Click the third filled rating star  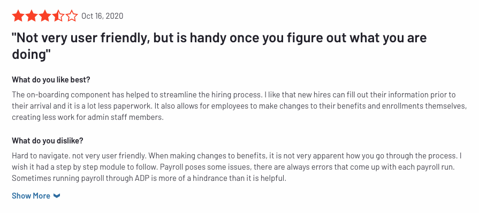(45, 16)
